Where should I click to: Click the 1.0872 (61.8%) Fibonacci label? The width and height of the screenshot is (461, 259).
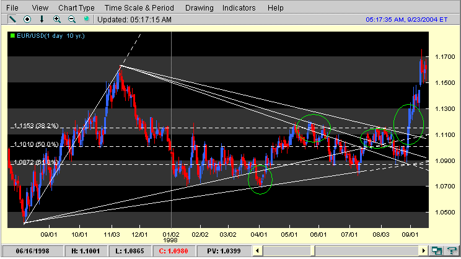click(36, 162)
